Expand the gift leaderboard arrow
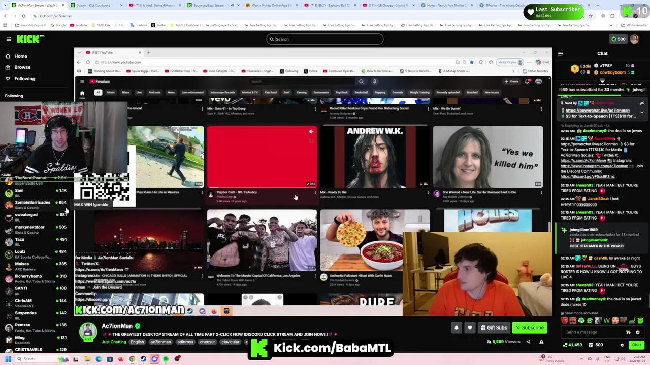This screenshot has height=365, width=650. coord(602,80)
